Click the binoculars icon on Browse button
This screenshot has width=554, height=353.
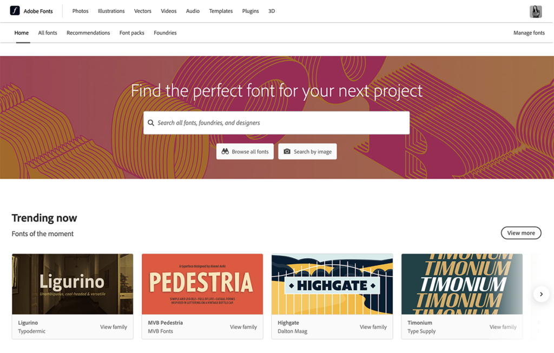pos(225,151)
